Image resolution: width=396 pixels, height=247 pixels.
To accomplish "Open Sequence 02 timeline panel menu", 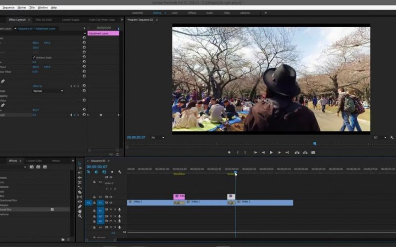I will (109, 161).
